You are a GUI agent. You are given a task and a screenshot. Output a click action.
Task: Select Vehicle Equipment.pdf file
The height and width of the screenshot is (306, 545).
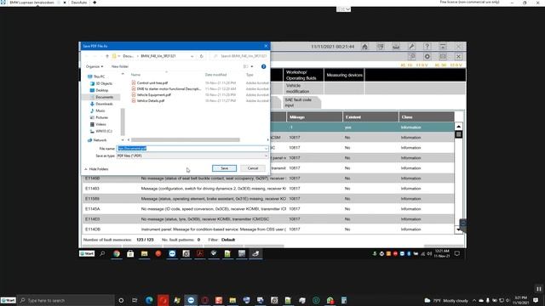coord(153,94)
